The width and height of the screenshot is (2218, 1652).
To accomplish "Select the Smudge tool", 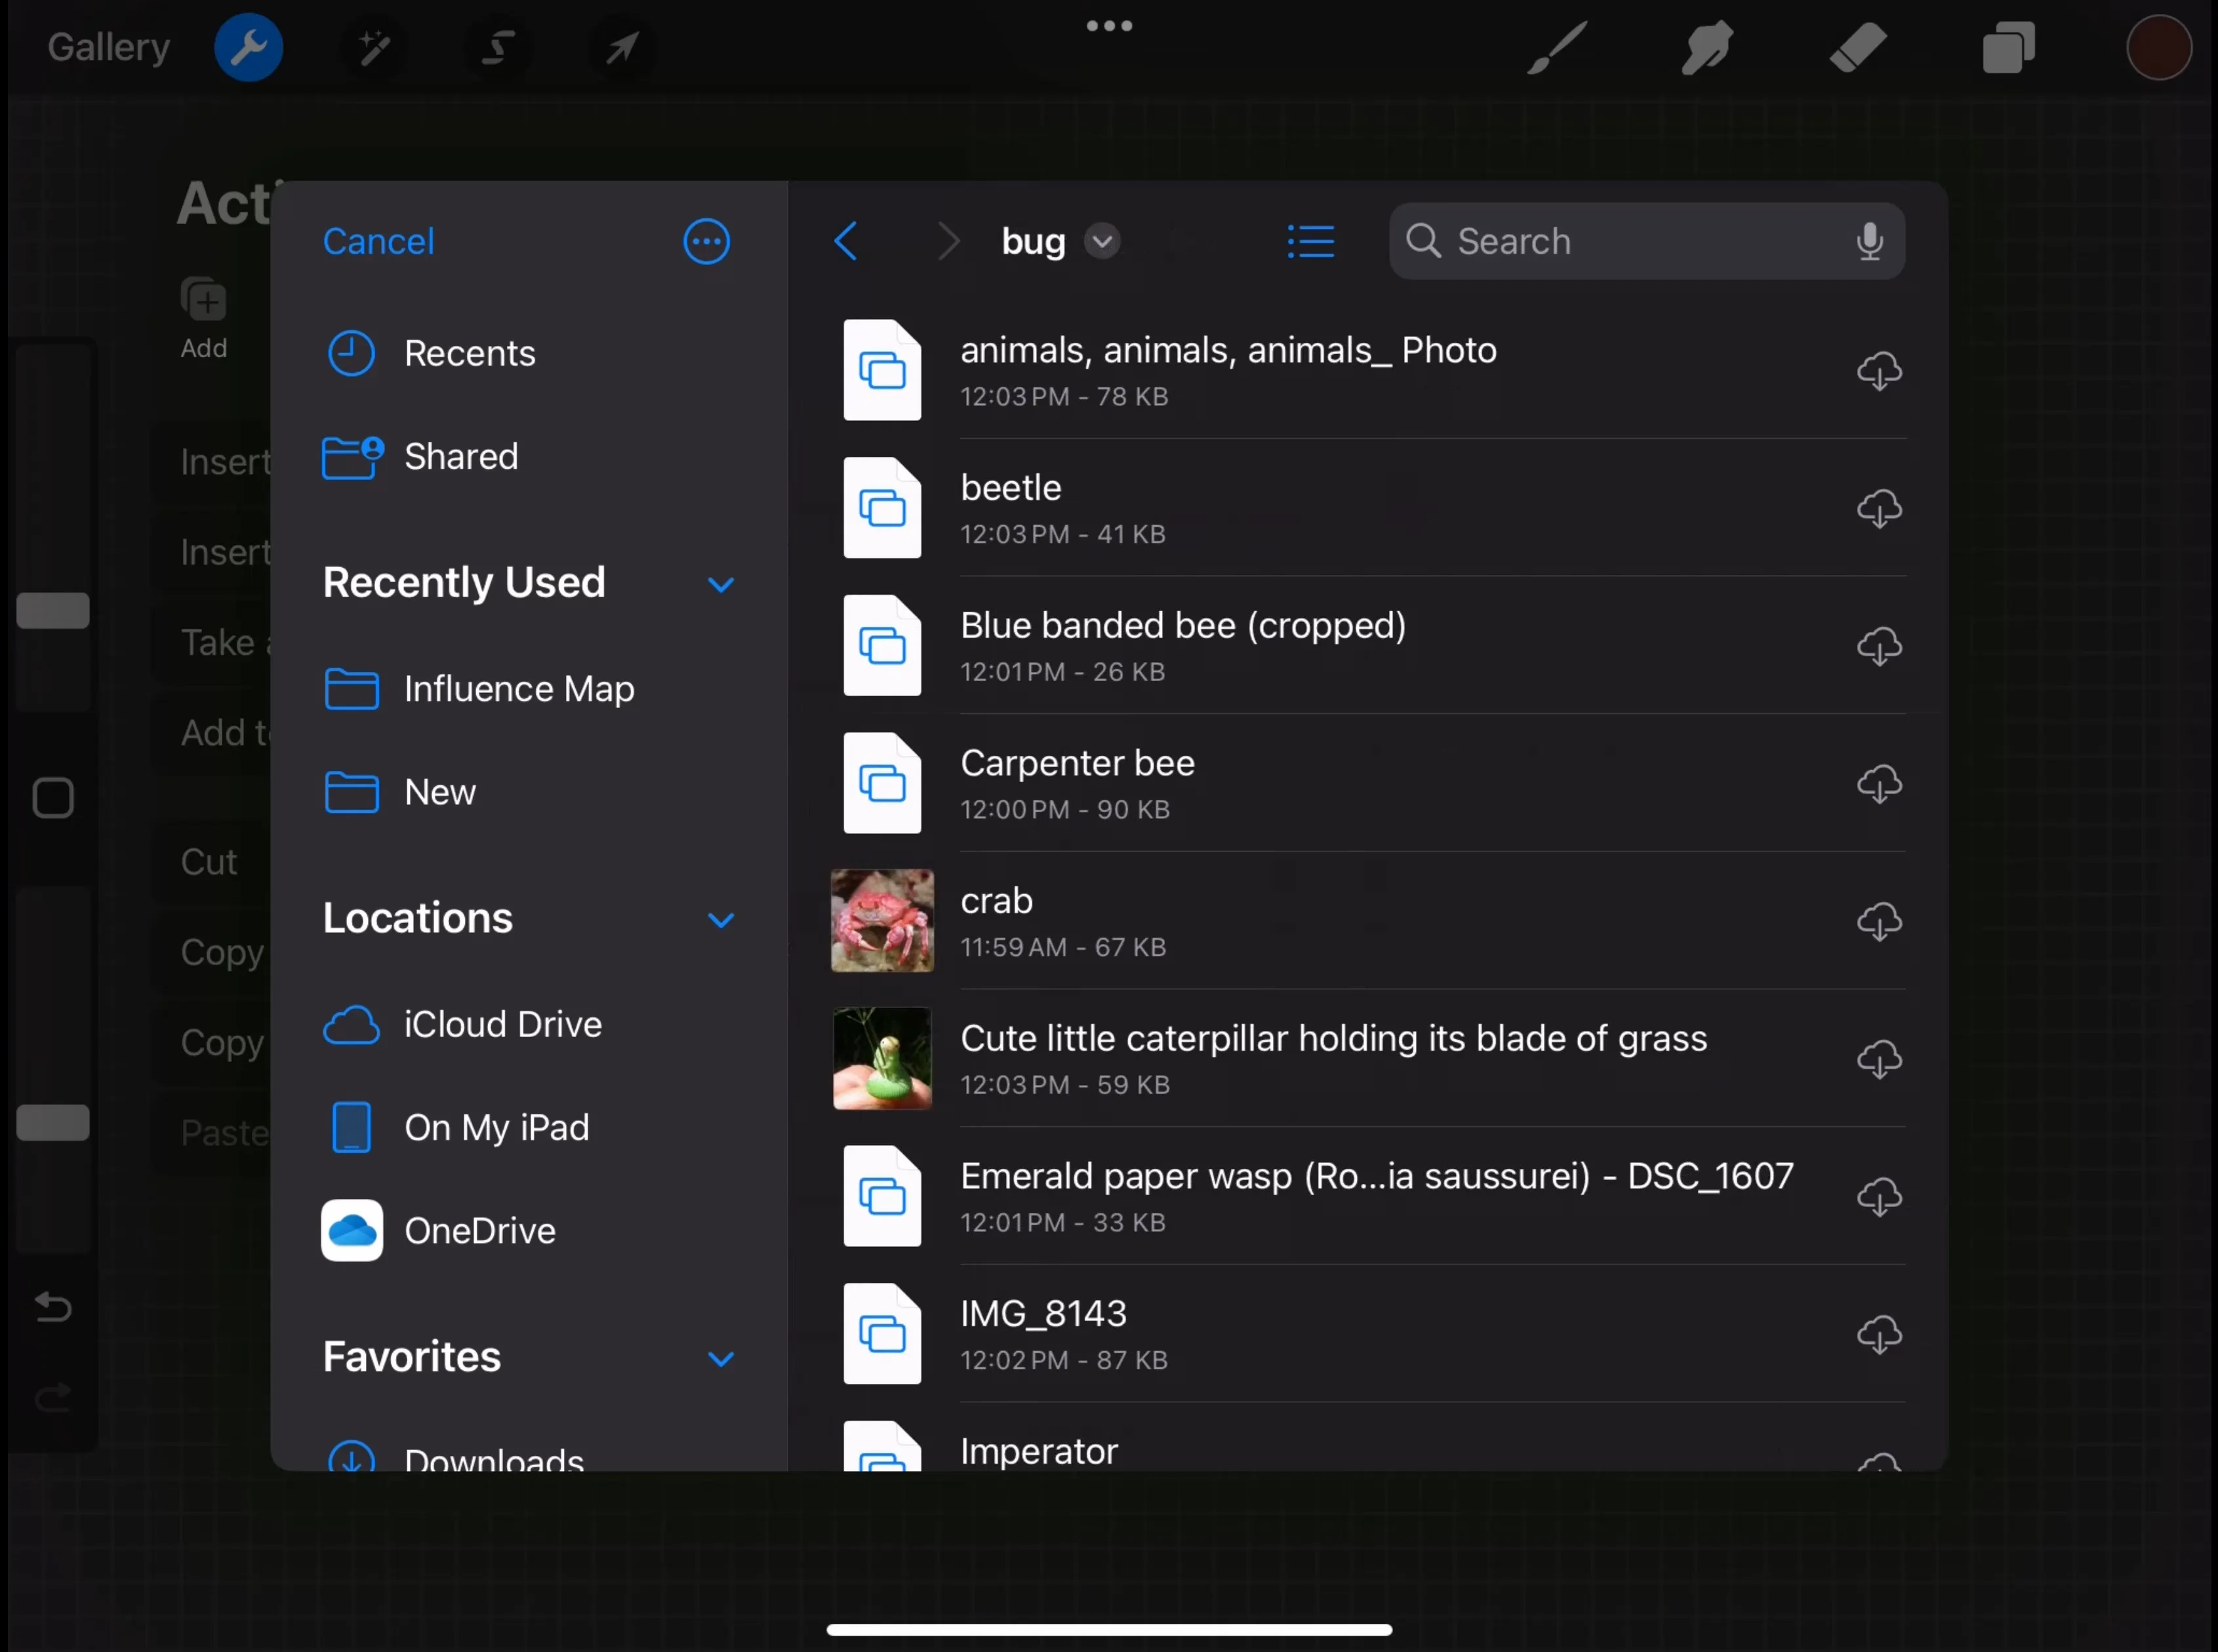I will coord(1706,47).
